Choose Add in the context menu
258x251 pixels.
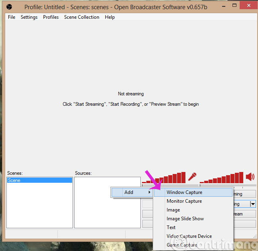(x=132, y=192)
